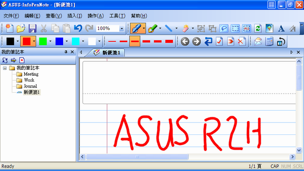
Task: Click red X page icon in notebook panel
Action: 22,60
